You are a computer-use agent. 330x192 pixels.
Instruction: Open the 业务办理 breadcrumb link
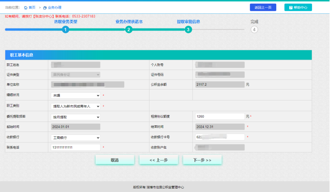pyautogui.click(x=55, y=8)
